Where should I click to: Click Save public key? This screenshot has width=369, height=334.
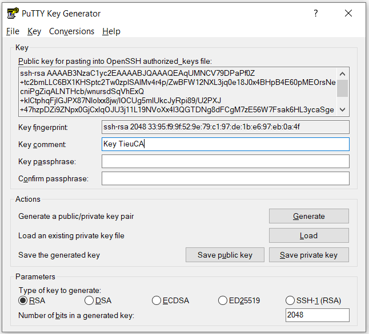(x=224, y=255)
